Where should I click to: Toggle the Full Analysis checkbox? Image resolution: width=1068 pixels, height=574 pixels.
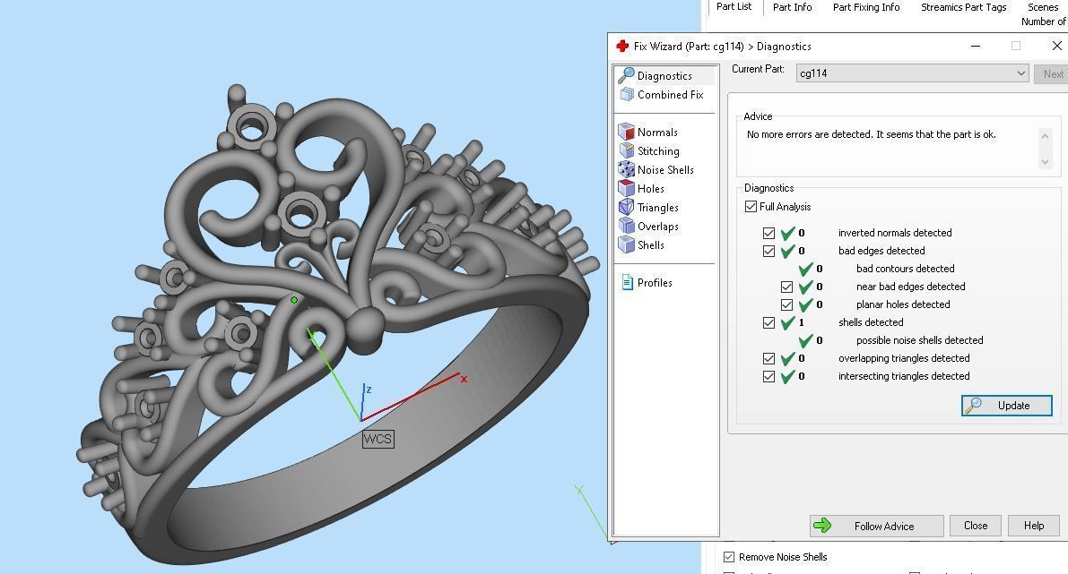click(751, 206)
